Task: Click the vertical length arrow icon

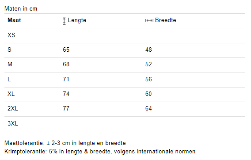Action: point(64,21)
